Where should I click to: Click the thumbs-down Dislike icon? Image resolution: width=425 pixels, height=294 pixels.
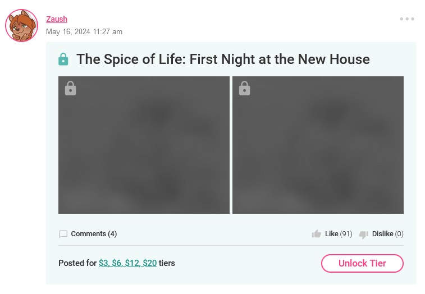[364, 234]
